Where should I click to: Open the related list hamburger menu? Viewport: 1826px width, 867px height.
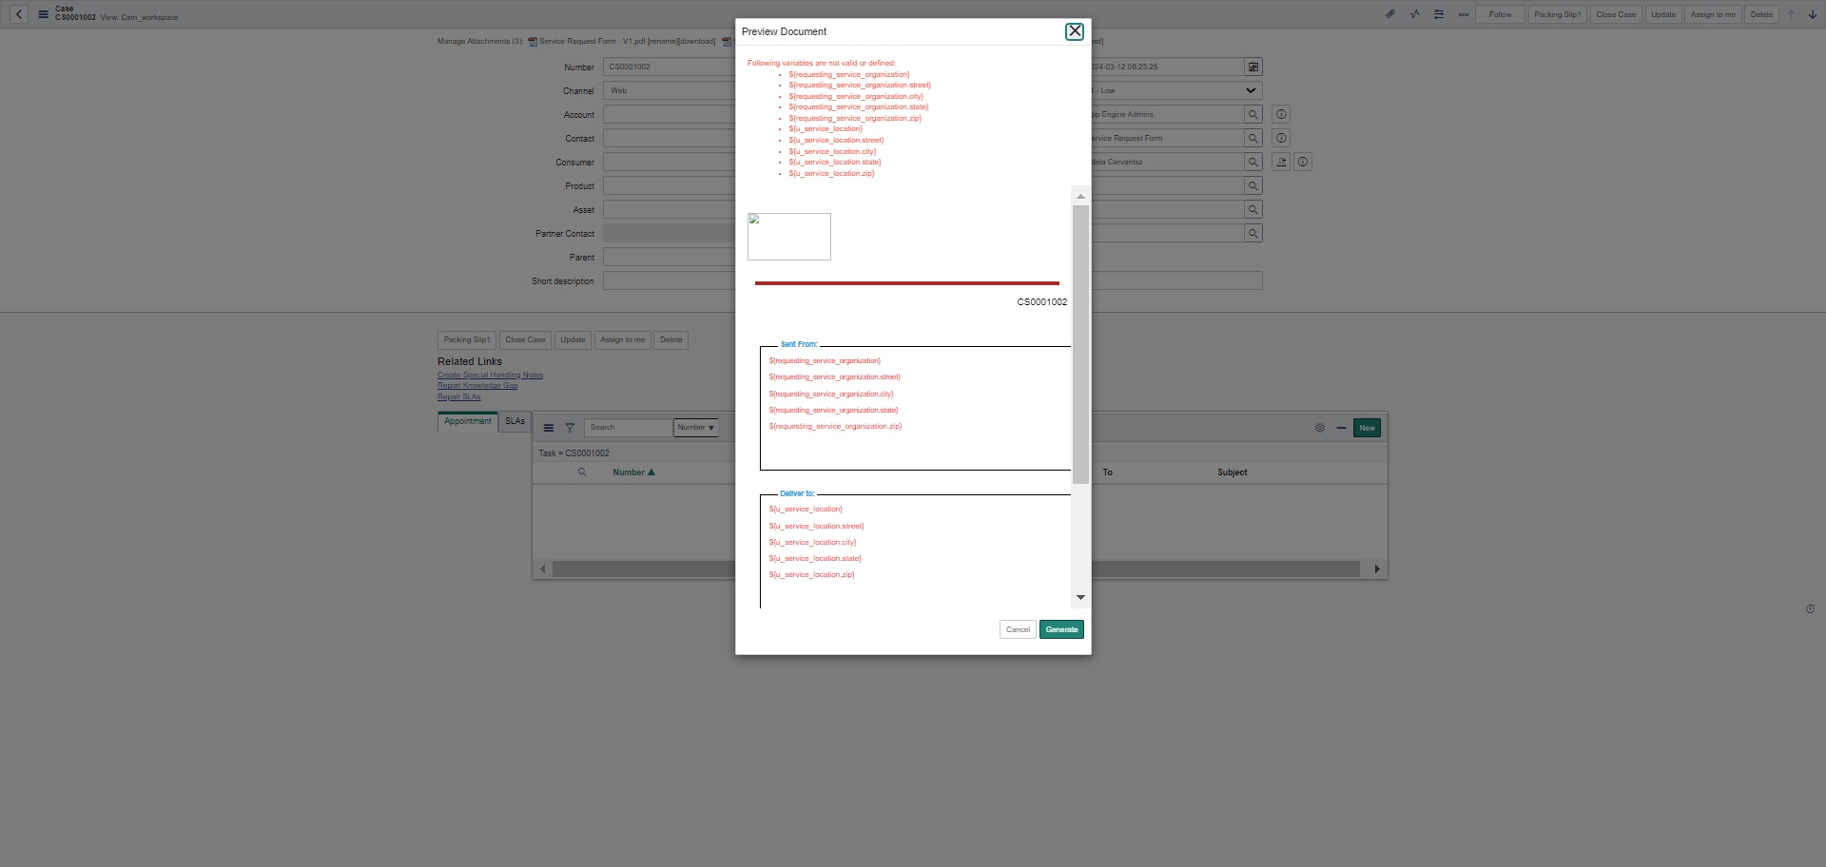pos(549,428)
